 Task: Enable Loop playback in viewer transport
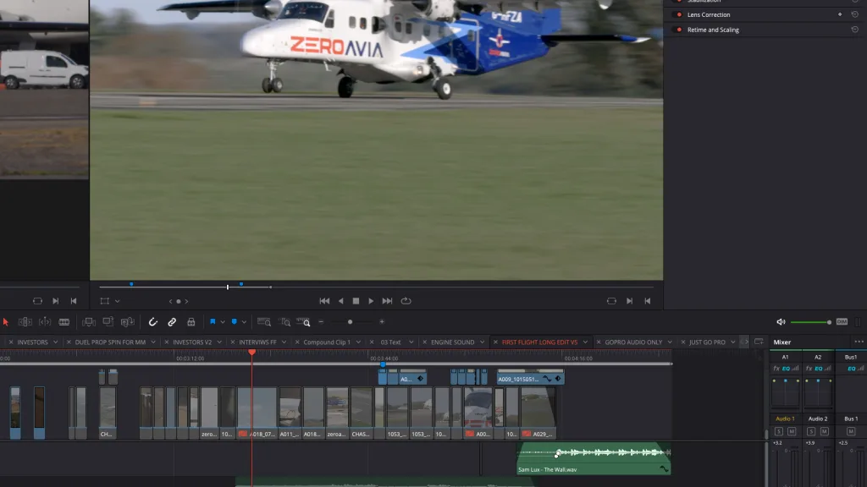(406, 301)
